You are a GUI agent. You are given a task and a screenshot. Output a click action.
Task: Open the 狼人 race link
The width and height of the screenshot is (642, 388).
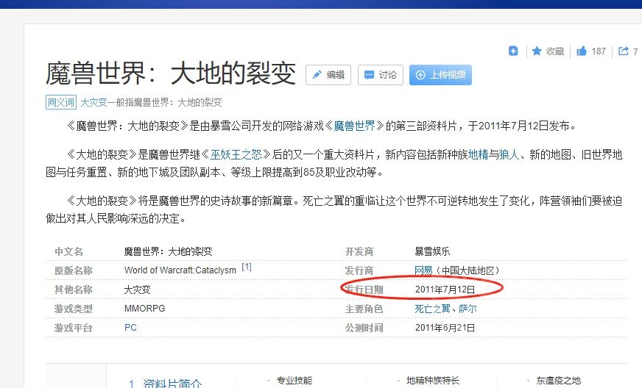point(509,154)
